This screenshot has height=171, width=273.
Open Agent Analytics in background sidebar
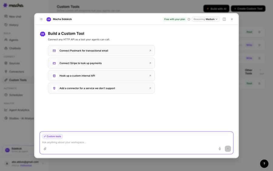point(17,110)
